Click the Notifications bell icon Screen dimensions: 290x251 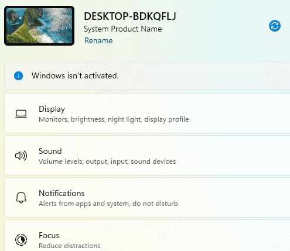[21, 198]
